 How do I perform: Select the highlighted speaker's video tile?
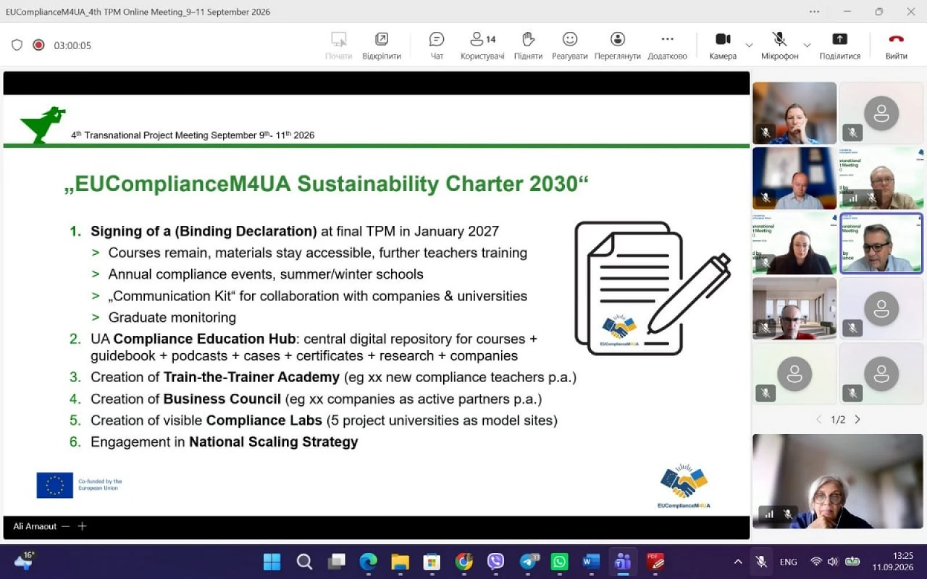coord(881,243)
